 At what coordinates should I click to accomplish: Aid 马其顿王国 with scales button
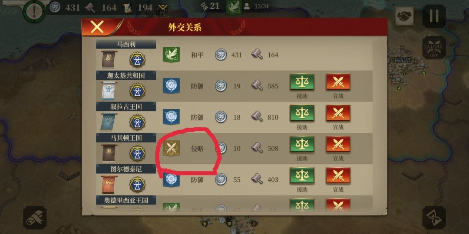tap(302, 144)
